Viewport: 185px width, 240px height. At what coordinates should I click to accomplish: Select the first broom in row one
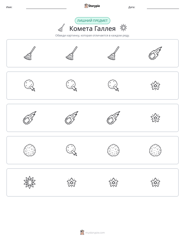[x=30, y=53]
